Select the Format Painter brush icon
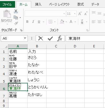The image size is (105, 108). point(16,23)
